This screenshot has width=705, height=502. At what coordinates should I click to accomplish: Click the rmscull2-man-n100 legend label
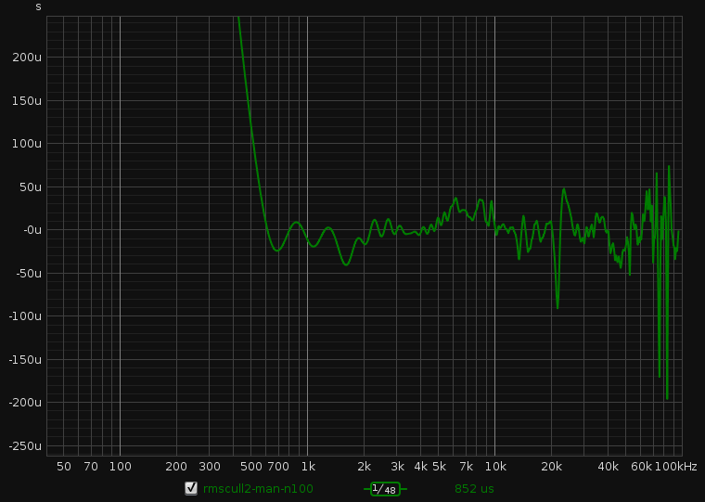(258, 488)
